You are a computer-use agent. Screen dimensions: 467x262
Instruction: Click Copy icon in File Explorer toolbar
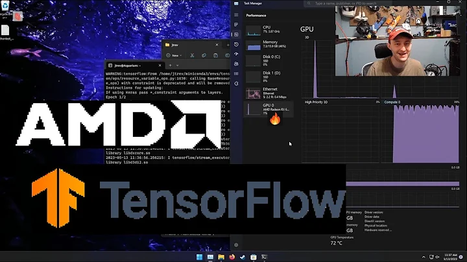click(204, 55)
